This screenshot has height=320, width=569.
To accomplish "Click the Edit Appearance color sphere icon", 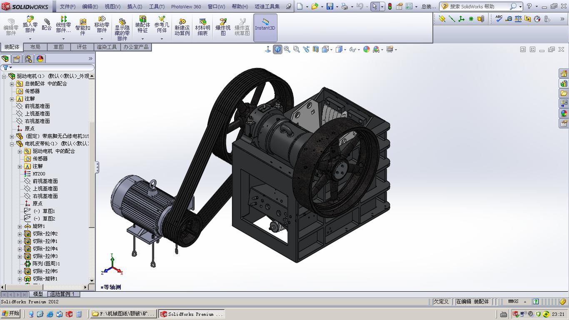I will (366, 49).
